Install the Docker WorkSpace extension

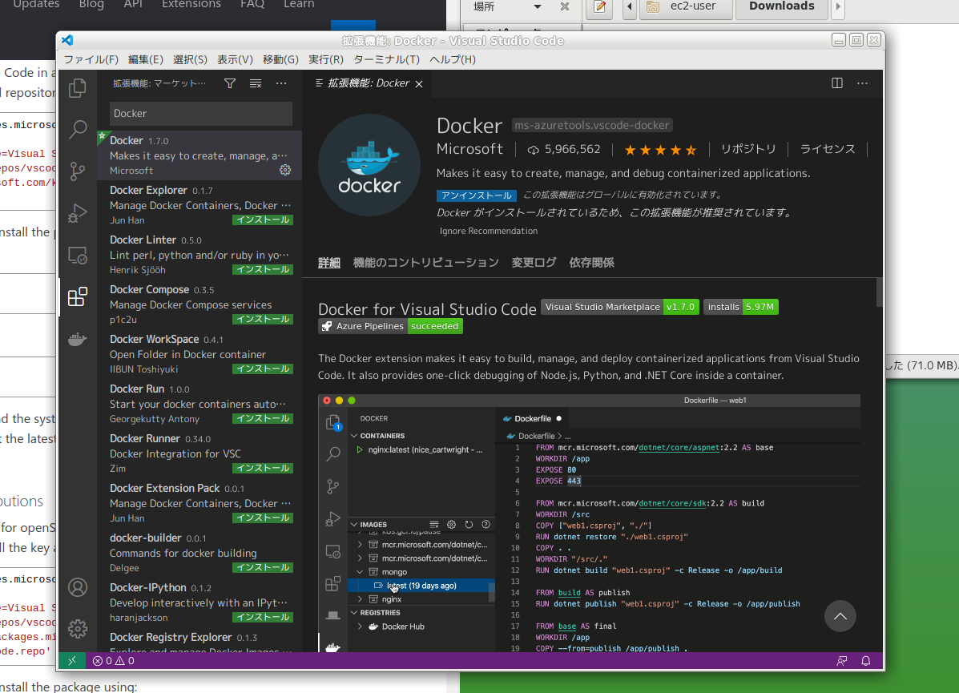point(263,369)
